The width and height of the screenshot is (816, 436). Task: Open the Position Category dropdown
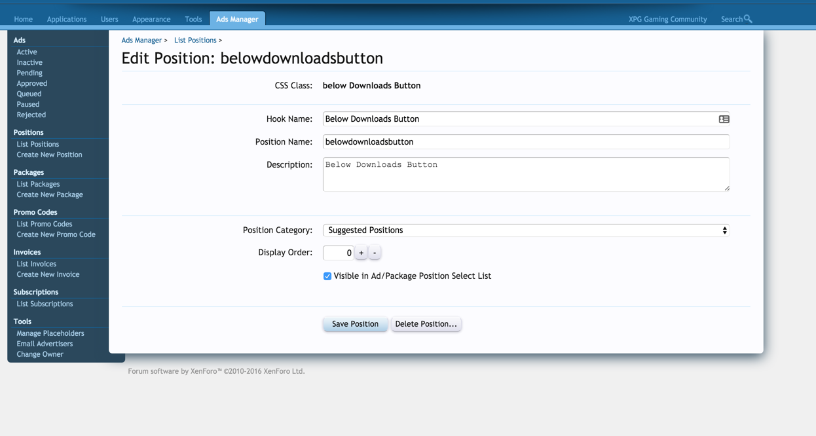pos(526,230)
